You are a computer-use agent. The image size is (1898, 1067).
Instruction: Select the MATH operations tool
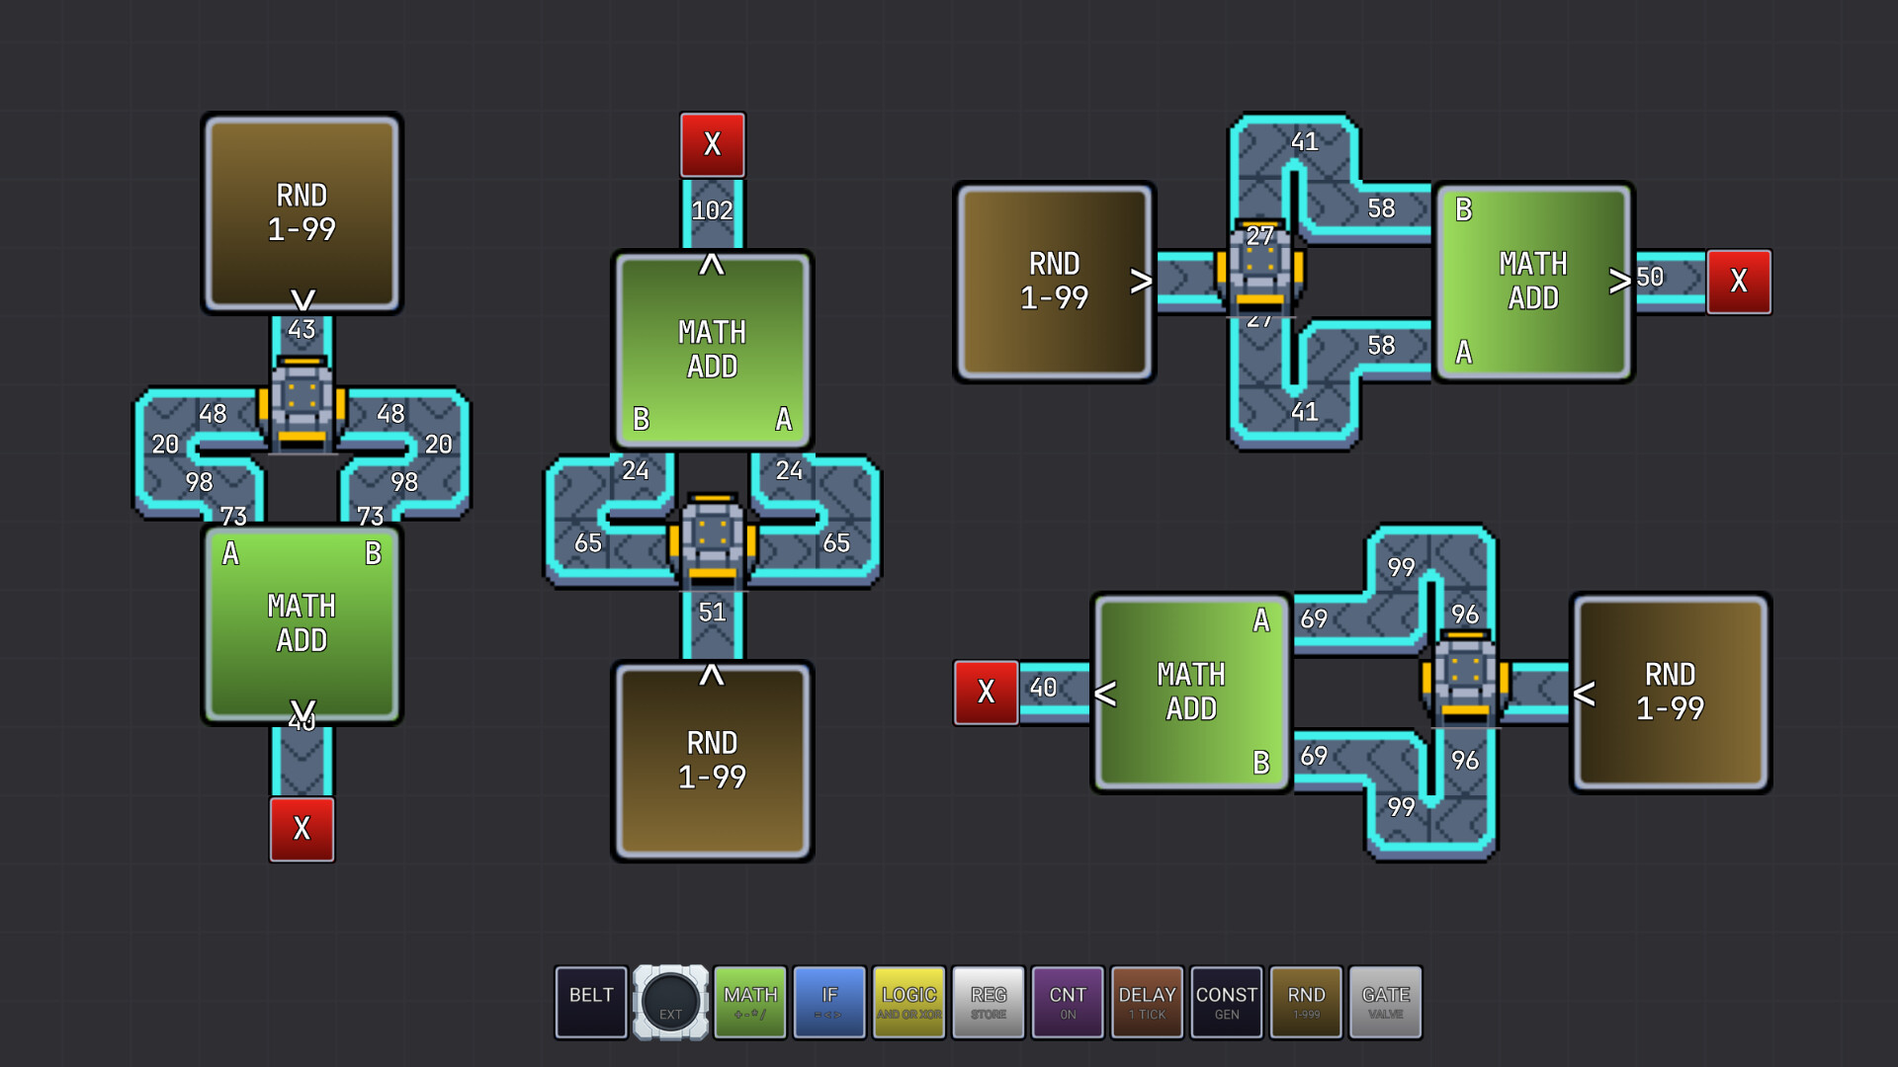(750, 1002)
